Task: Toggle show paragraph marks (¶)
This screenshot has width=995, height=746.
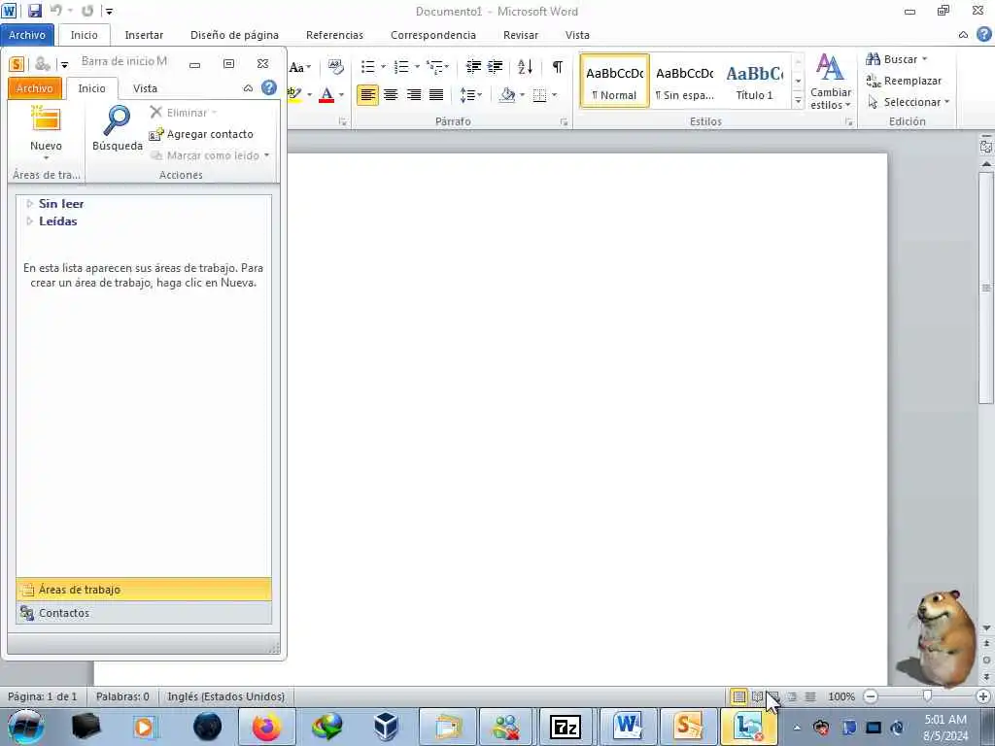Action: [x=557, y=67]
